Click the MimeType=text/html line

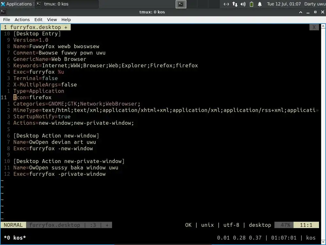click(166, 110)
